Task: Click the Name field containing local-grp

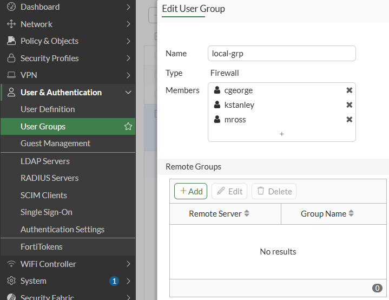Action: point(281,54)
